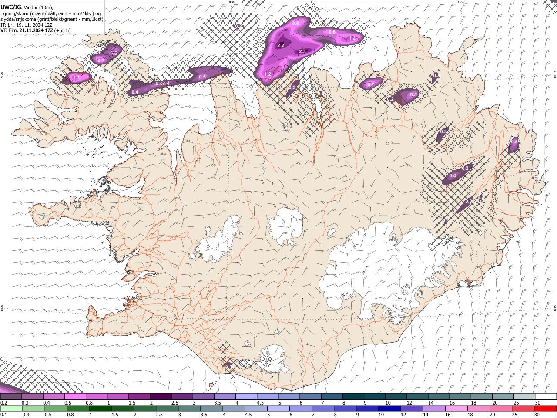Image resolution: width=557 pixels, height=418 pixels.
Task: Click the '3.5' label under the snow legend
Action: [218, 403]
